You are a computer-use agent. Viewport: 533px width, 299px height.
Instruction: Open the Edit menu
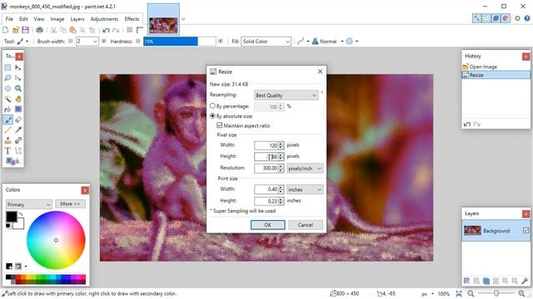click(23, 19)
